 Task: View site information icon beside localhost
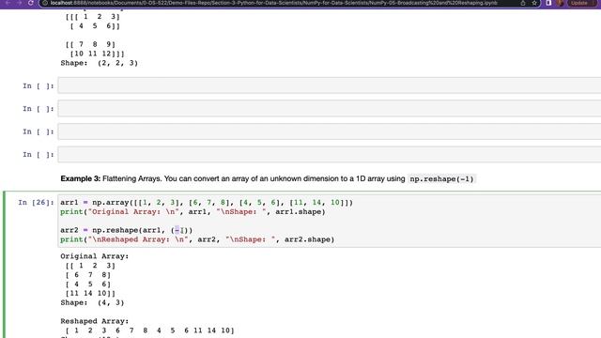[x=45, y=3]
